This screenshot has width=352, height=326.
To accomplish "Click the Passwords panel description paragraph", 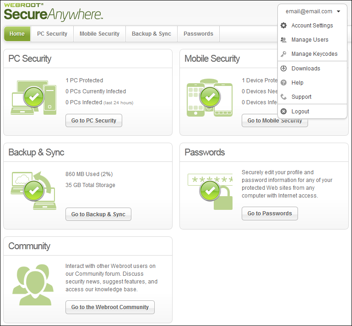I will point(287,184).
